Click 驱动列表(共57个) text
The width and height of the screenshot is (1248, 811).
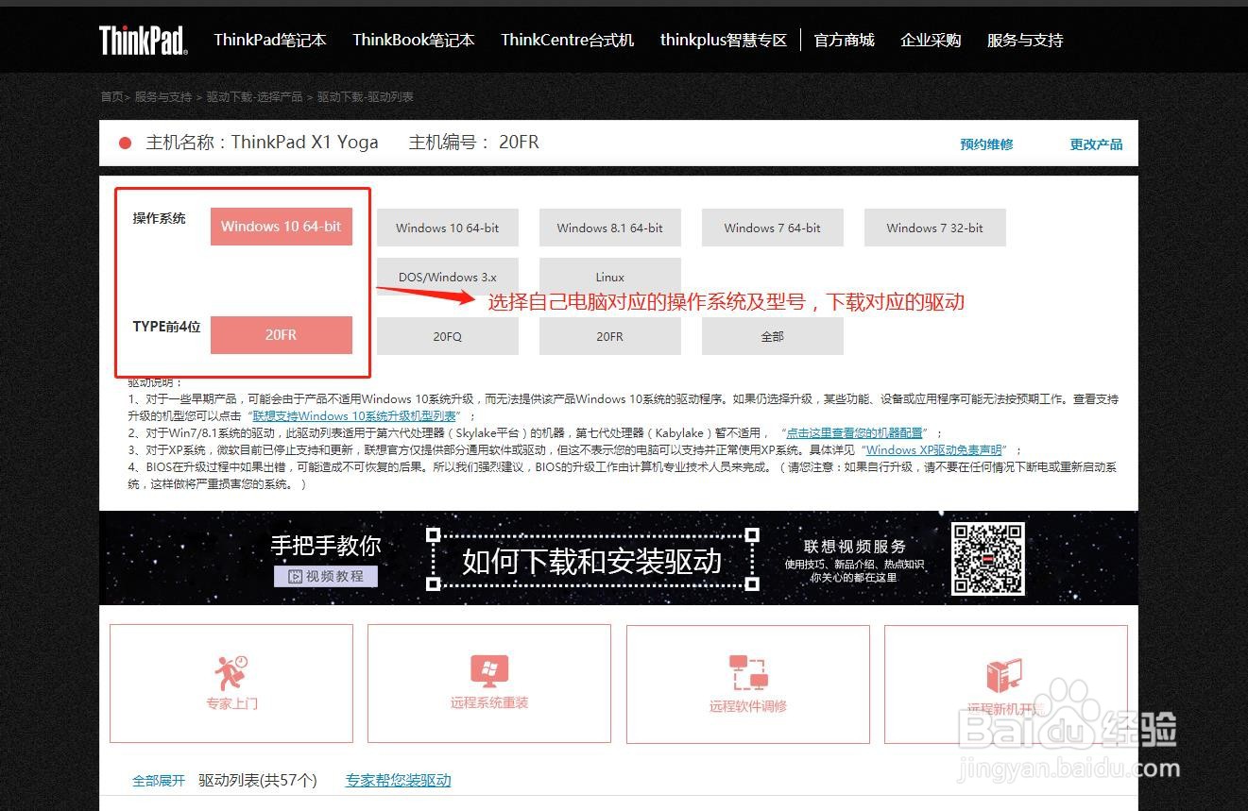(258, 781)
